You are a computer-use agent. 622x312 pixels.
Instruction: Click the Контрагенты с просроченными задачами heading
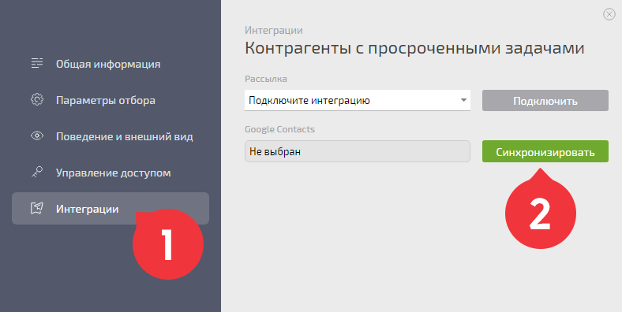click(414, 48)
